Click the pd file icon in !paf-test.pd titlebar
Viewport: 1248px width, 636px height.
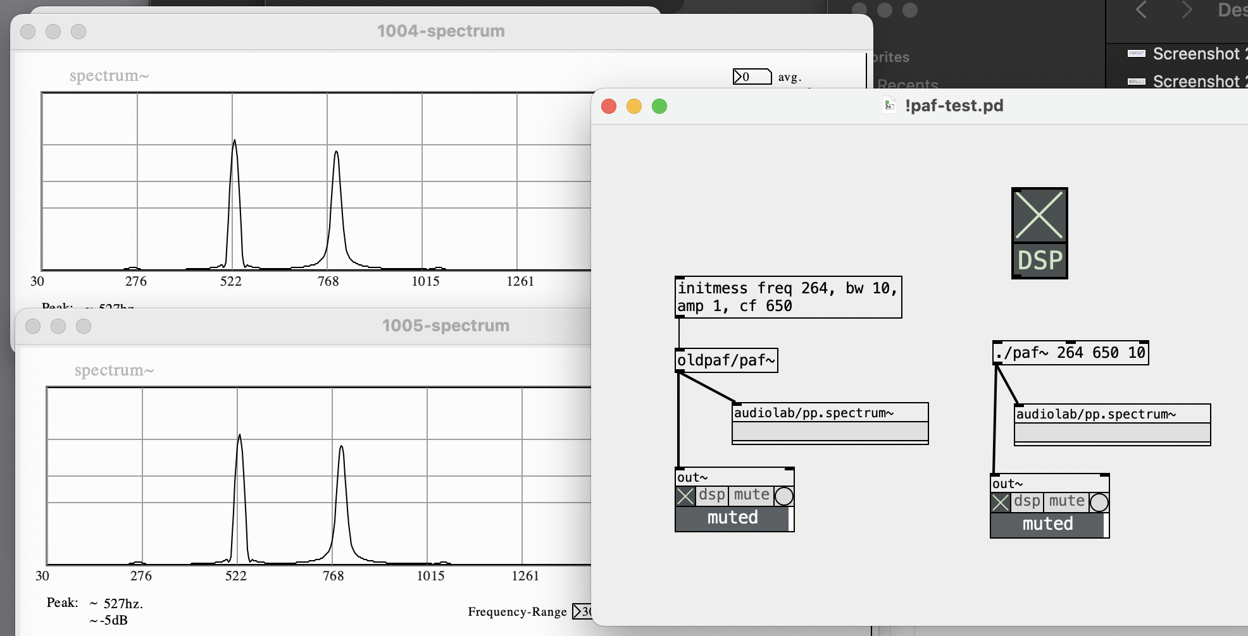(x=889, y=106)
